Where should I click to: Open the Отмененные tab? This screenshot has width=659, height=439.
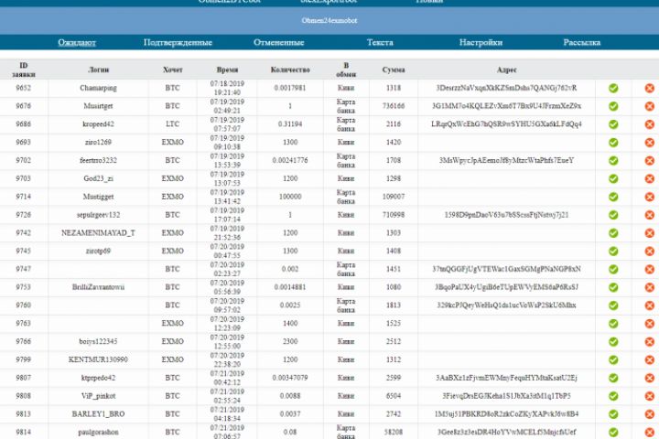coord(278,42)
